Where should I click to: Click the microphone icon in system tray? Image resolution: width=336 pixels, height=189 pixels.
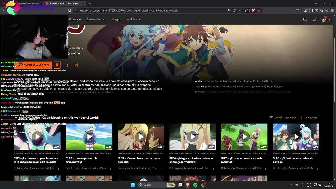(x=302, y=185)
